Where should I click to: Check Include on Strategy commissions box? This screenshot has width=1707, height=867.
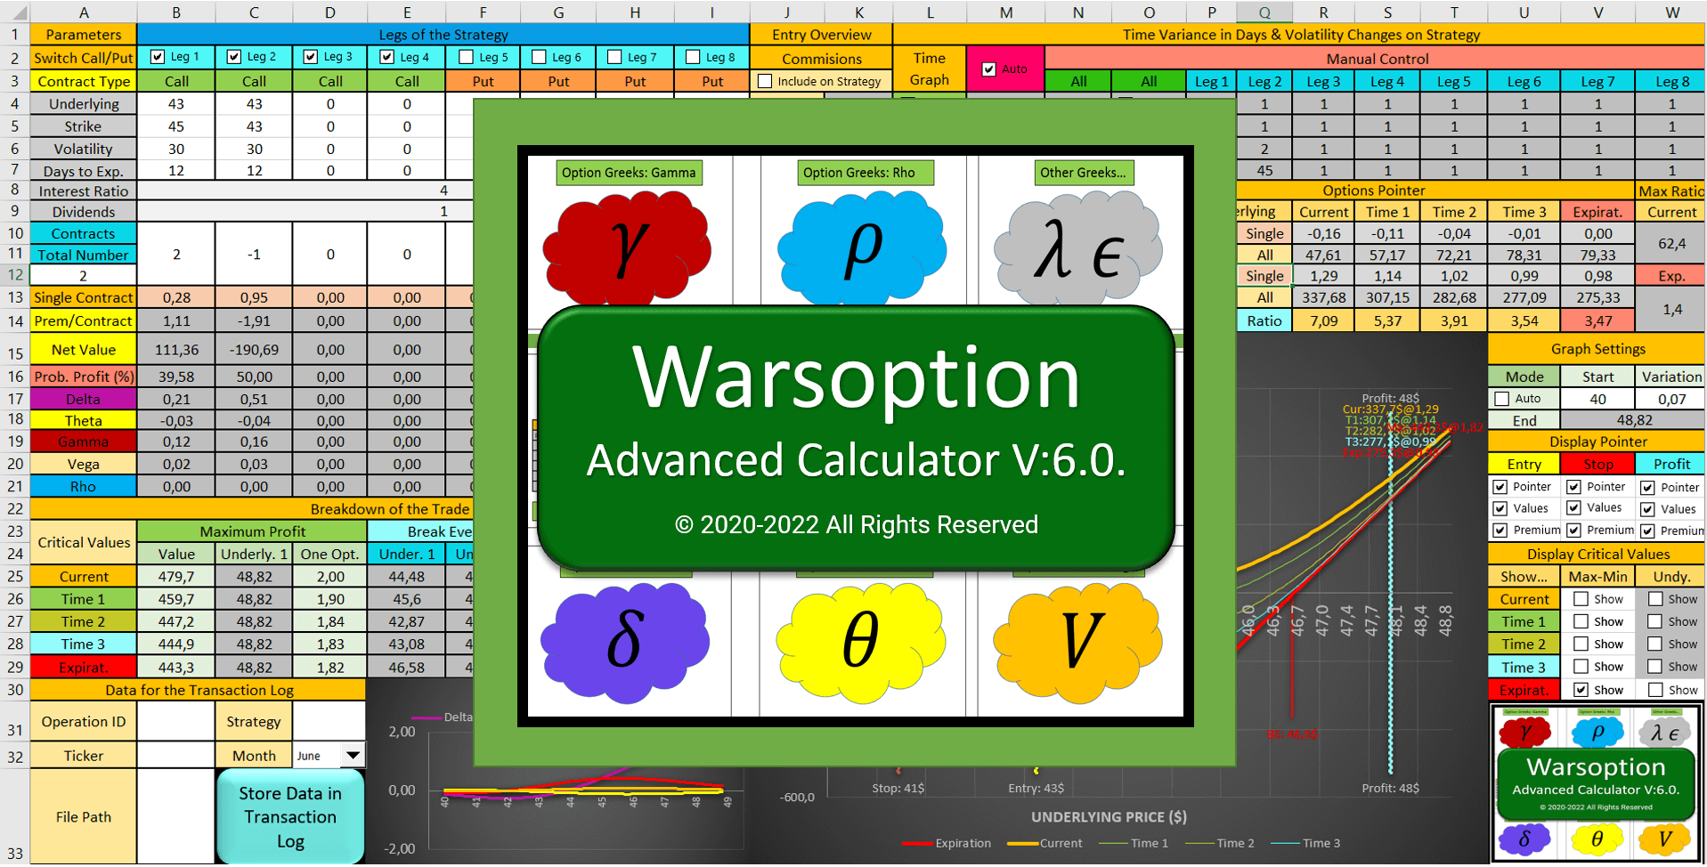(765, 81)
